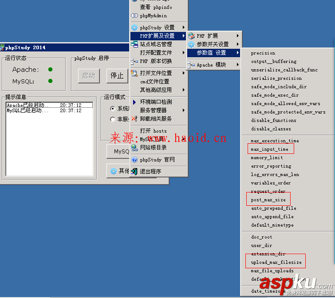The height and width of the screenshot is (298, 335).
Task: Expand the 打开文件位置 submenu arrow
Action: click(184, 73)
